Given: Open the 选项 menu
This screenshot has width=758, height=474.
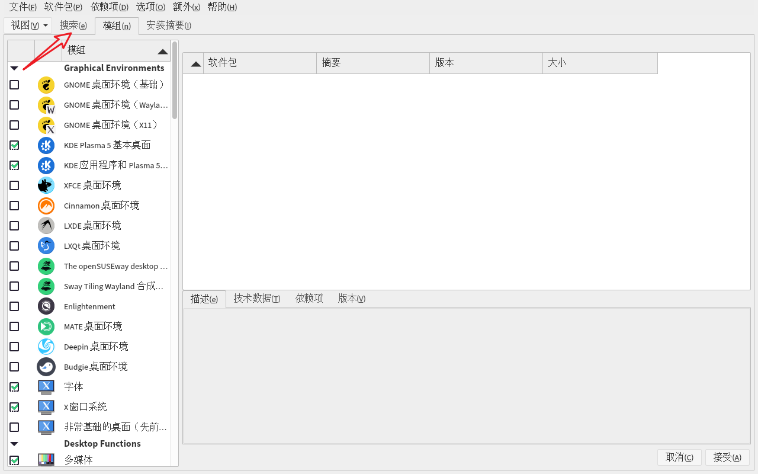Looking at the screenshot, I should [x=150, y=7].
